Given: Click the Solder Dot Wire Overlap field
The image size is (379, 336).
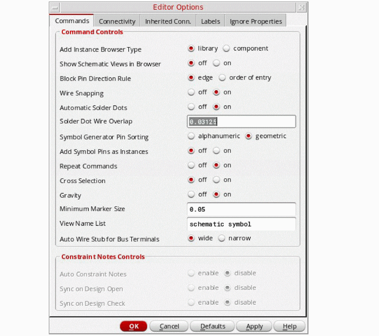Looking at the screenshot, I should coord(241,121).
